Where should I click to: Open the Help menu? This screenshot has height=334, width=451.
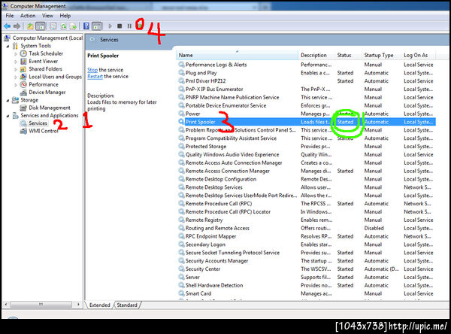(65, 16)
